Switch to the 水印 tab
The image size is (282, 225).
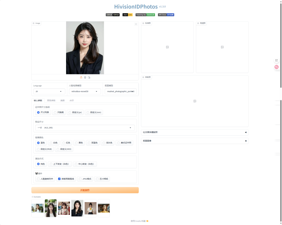coord(71,101)
